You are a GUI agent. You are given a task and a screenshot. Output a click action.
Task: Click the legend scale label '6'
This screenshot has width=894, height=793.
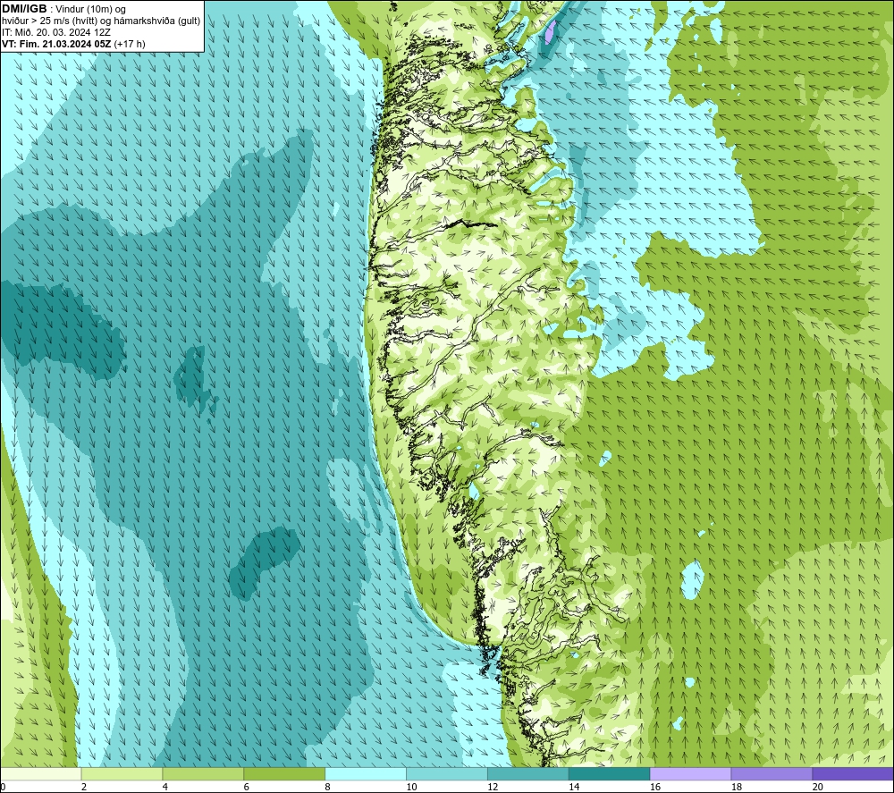[x=247, y=787]
